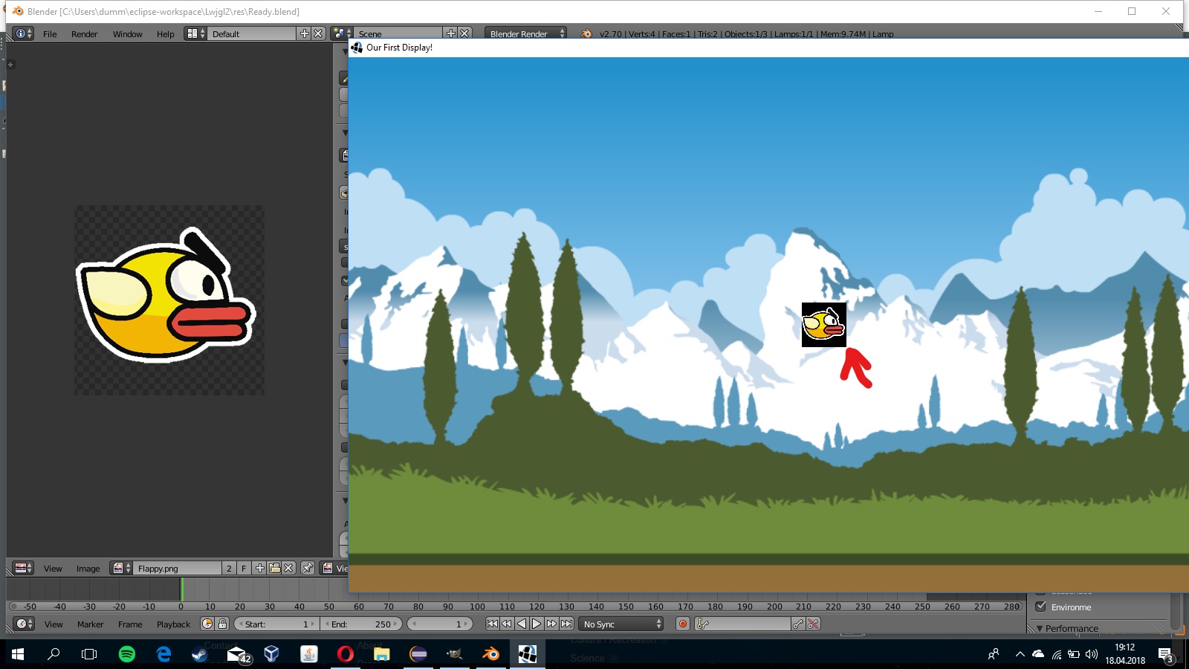
Task: Open Steam from the taskbar
Action: tap(199, 654)
